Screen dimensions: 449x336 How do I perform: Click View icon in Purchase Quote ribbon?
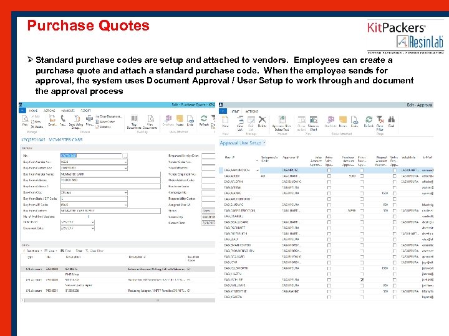pyautogui.click(x=25, y=120)
